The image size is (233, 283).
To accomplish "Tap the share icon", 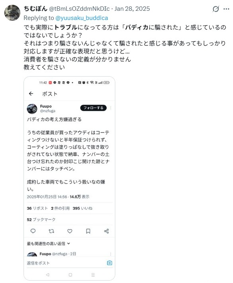I will (107, 231).
